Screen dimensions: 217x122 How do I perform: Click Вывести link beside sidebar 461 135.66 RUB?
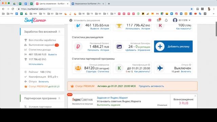pos(53,55)
